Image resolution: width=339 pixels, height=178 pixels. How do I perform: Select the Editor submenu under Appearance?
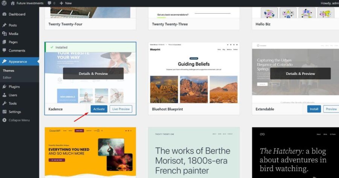pyautogui.click(x=7, y=78)
